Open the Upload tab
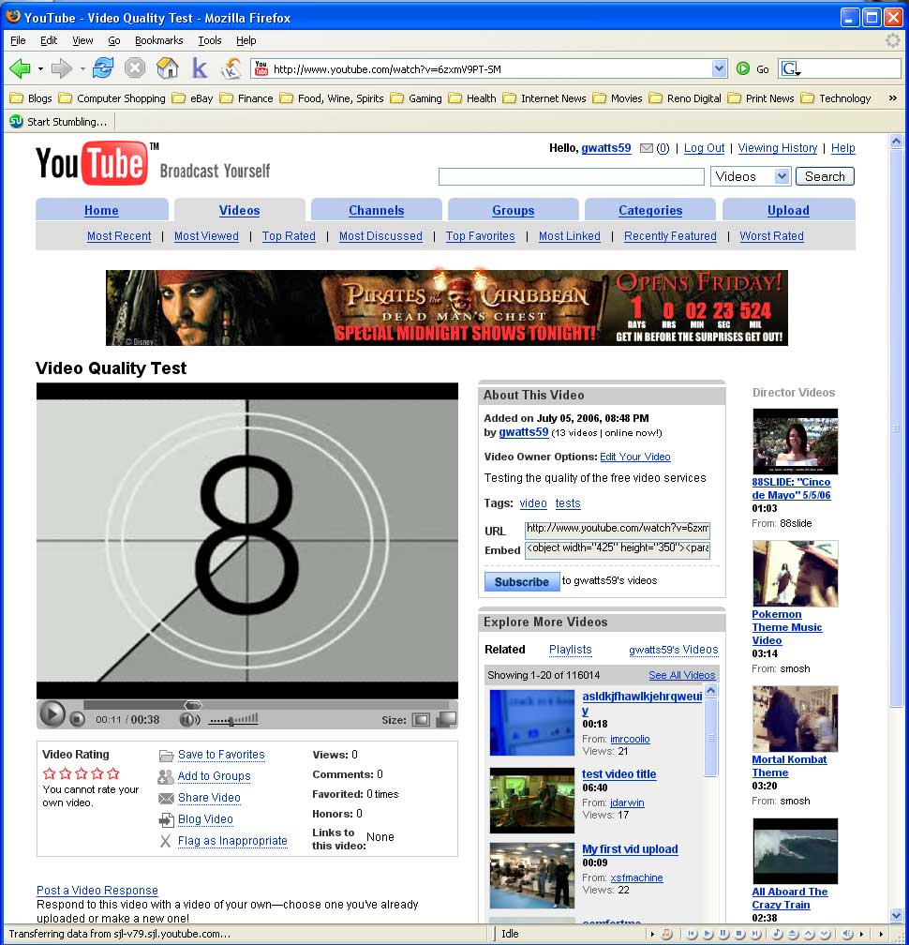This screenshot has height=945, width=909. coord(788,210)
